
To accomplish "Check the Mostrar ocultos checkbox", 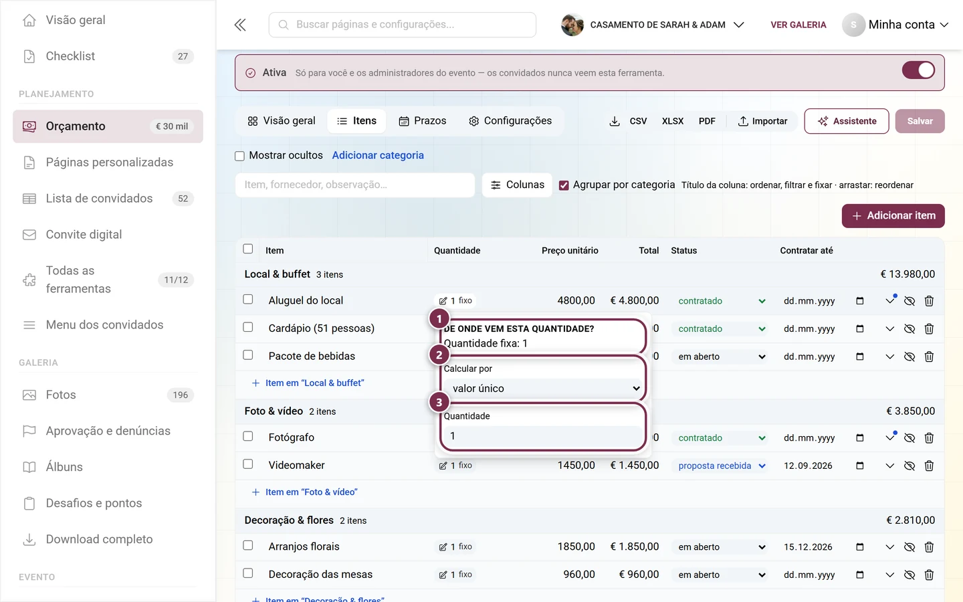I will point(239,156).
